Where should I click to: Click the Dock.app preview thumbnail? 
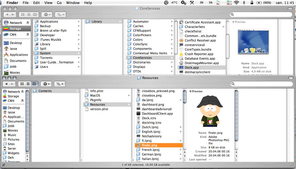pos(253,41)
